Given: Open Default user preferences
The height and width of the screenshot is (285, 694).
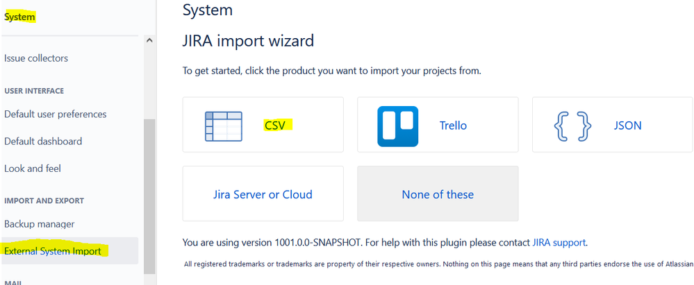Looking at the screenshot, I should click(56, 114).
